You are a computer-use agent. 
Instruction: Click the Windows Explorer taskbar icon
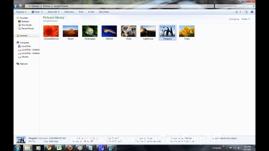(27, 148)
